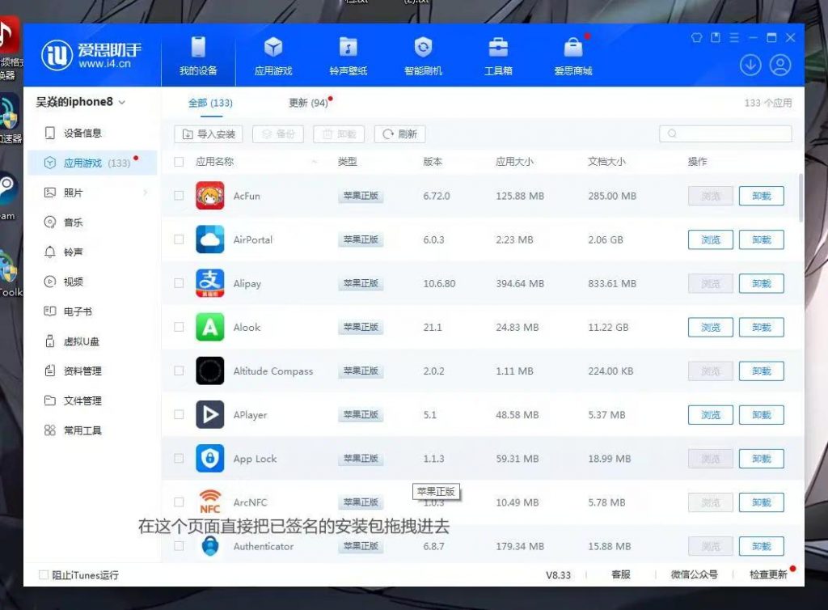Toggle the select-all checkbox in table header

click(x=179, y=162)
